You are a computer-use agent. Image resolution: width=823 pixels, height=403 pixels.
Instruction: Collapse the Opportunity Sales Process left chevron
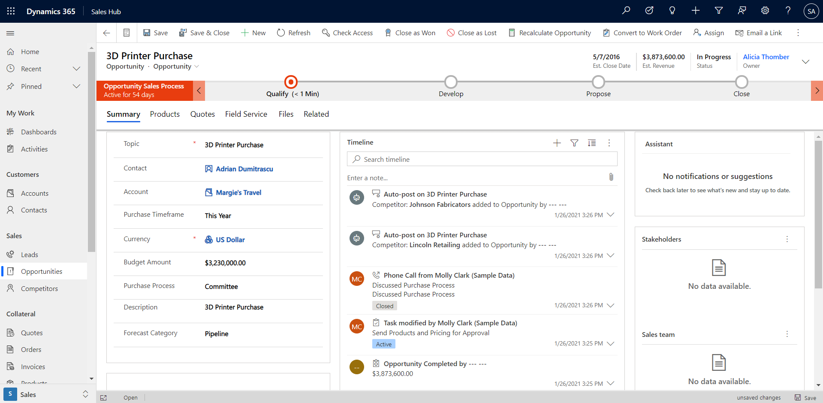pyautogui.click(x=199, y=91)
